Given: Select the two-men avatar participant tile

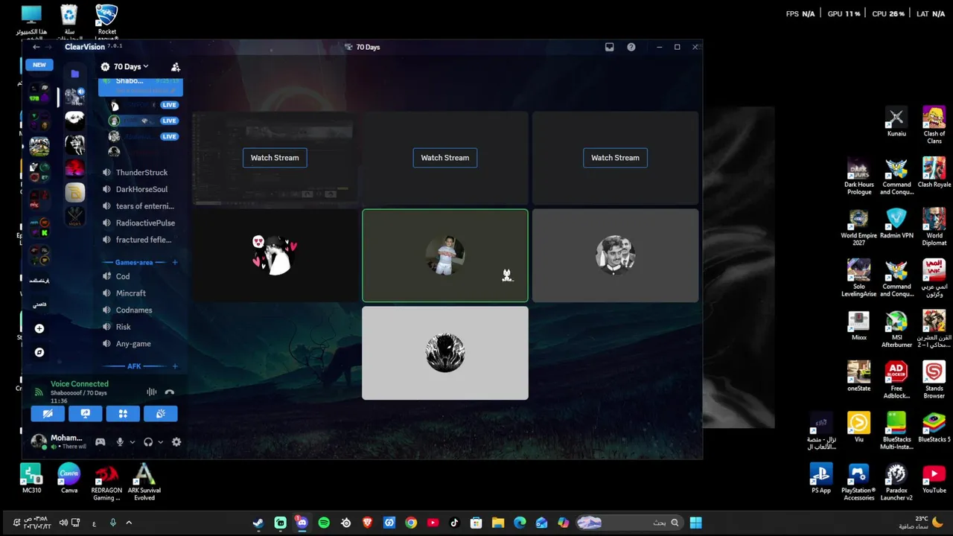Looking at the screenshot, I should coord(615,255).
